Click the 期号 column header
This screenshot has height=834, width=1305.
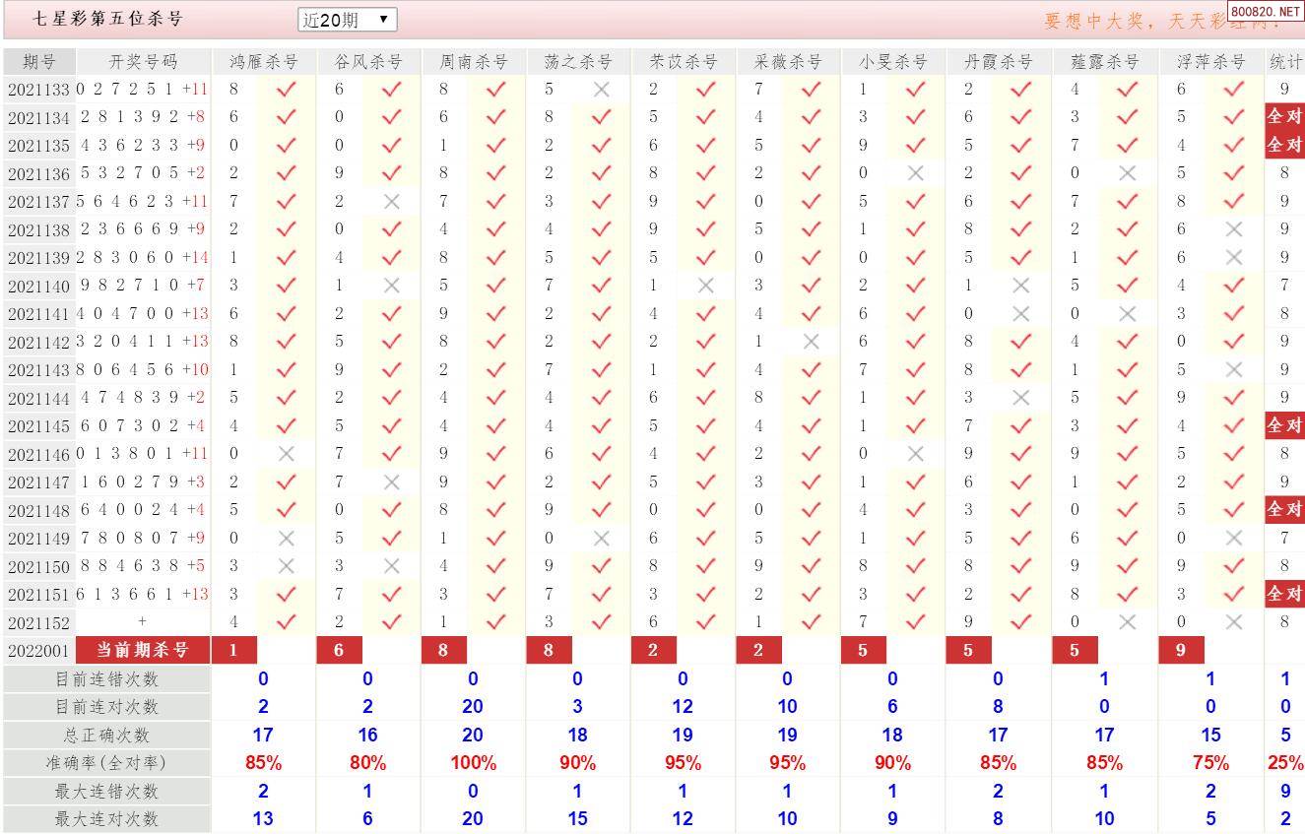pyautogui.click(x=39, y=61)
